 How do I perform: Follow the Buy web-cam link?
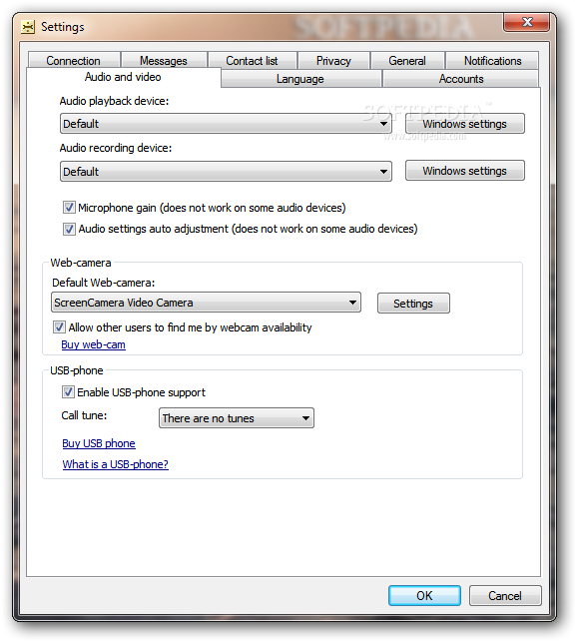[94, 344]
